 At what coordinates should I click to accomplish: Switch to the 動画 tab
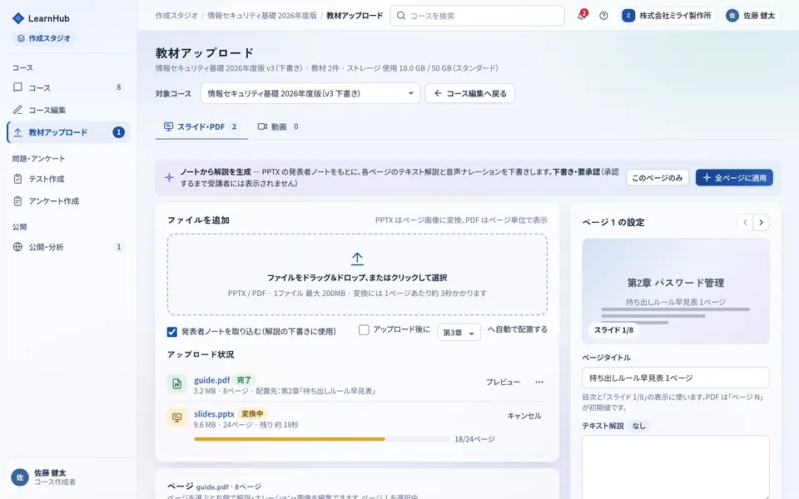click(x=278, y=126)
